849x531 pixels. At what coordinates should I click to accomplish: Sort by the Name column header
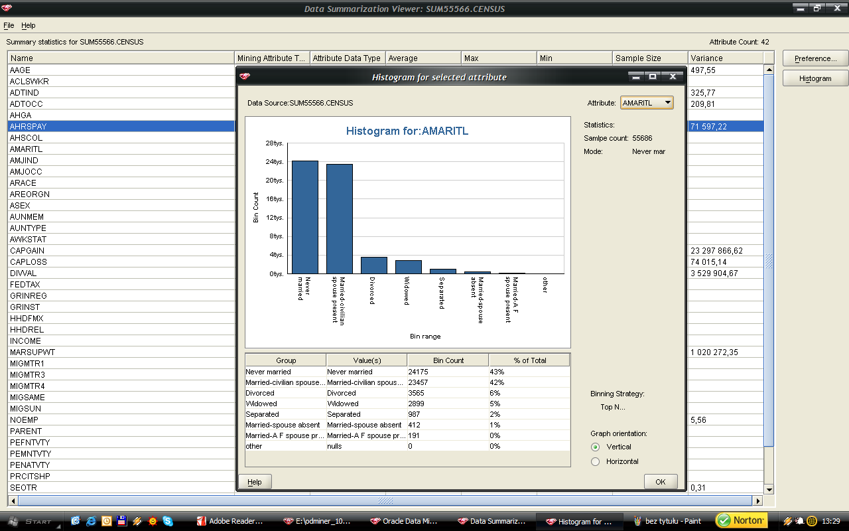pos(121,58)
